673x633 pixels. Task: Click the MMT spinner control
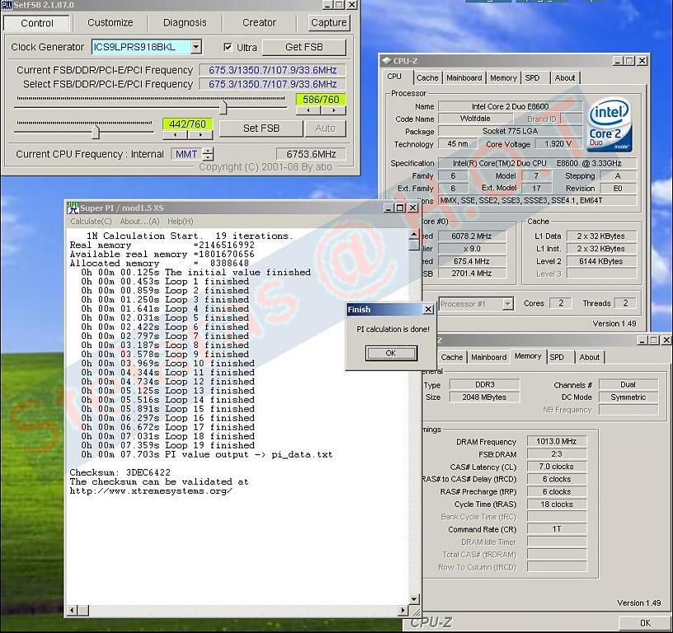click(x=208, y=154)
